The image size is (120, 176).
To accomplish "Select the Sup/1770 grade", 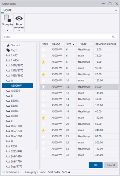I will pos(14,166).
